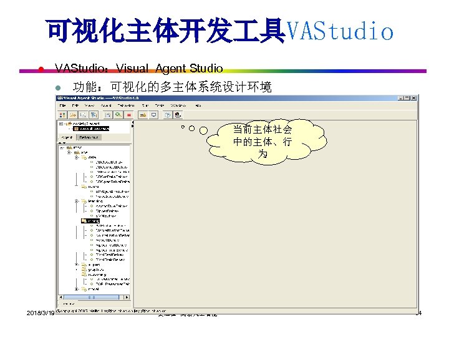The image size is (449, 337).
Task: Click the reasoning folder icon in tree
Action: coord(84,275)
